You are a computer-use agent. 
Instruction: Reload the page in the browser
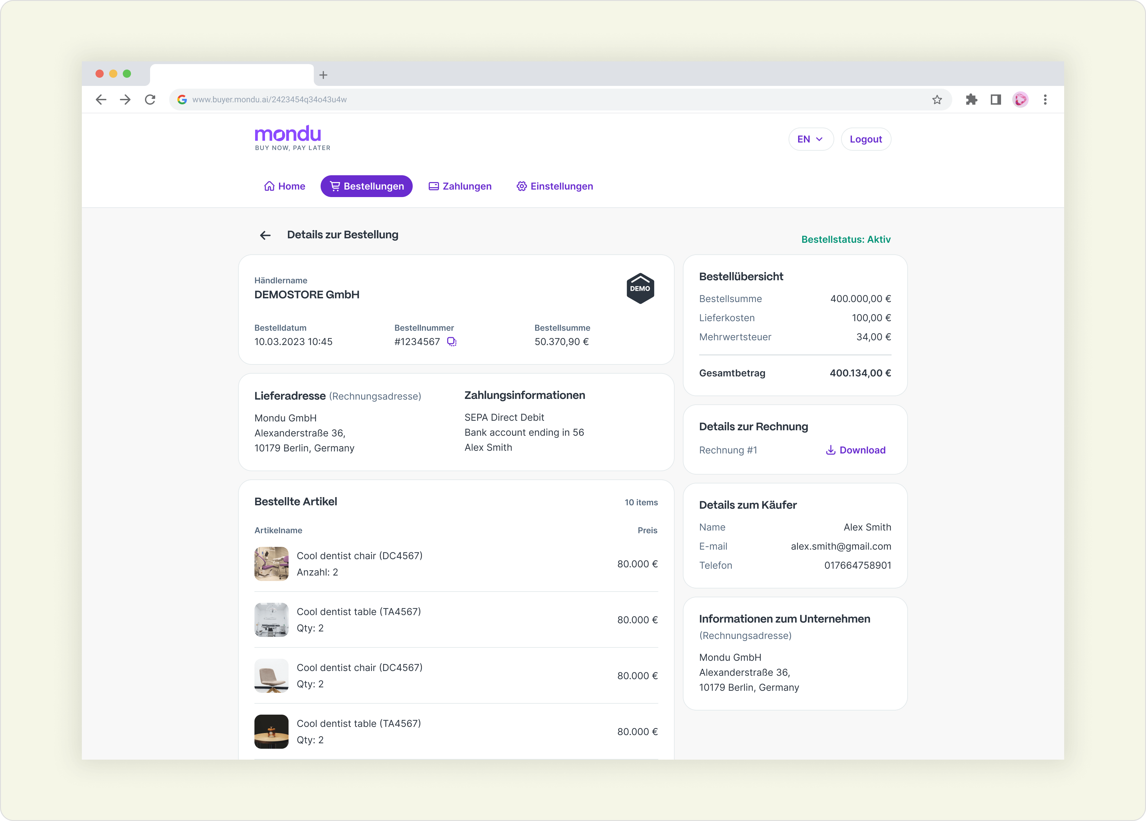click(150, 100)
